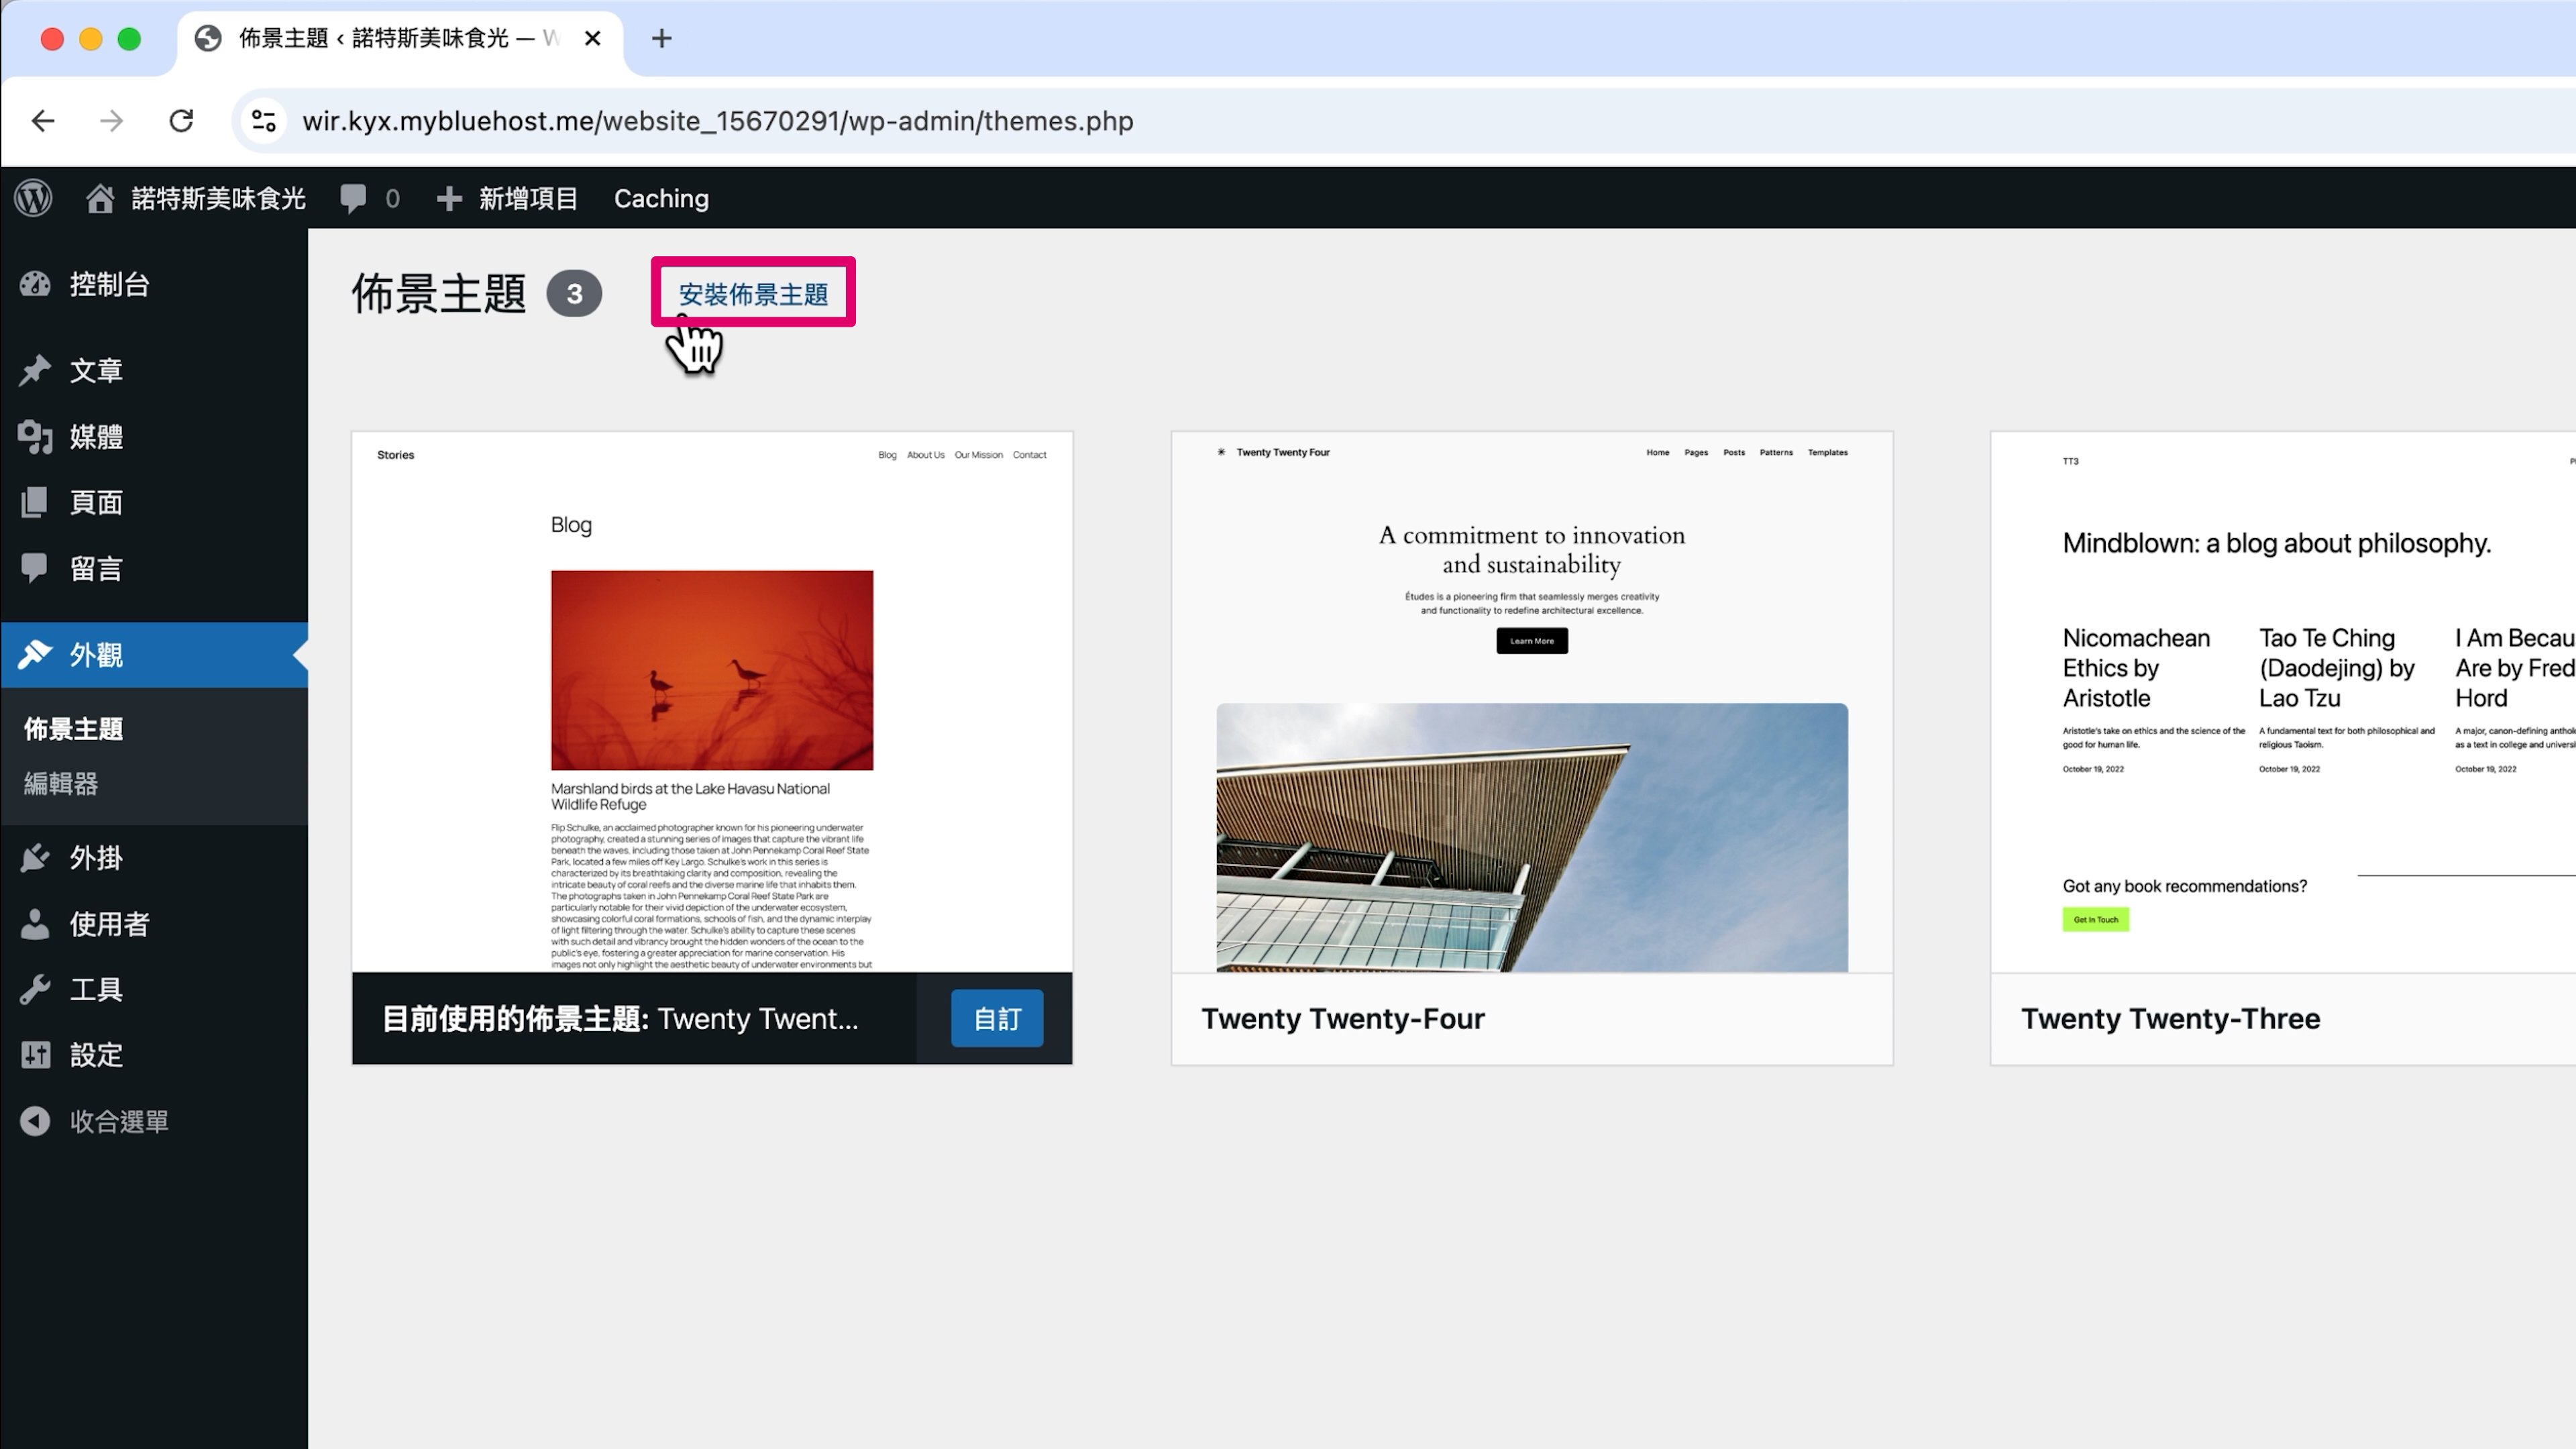Open the Caching menu in admin bar

(661, 198)
